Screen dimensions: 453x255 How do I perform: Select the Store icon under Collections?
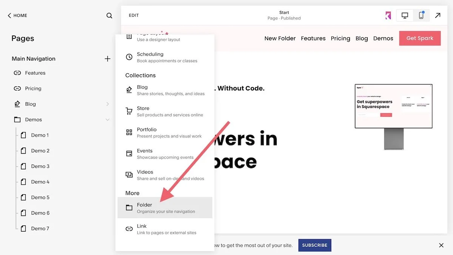pyautogui.click(x=129, y=111)
